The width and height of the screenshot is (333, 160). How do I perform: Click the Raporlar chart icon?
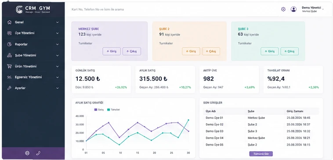[9, 44]
